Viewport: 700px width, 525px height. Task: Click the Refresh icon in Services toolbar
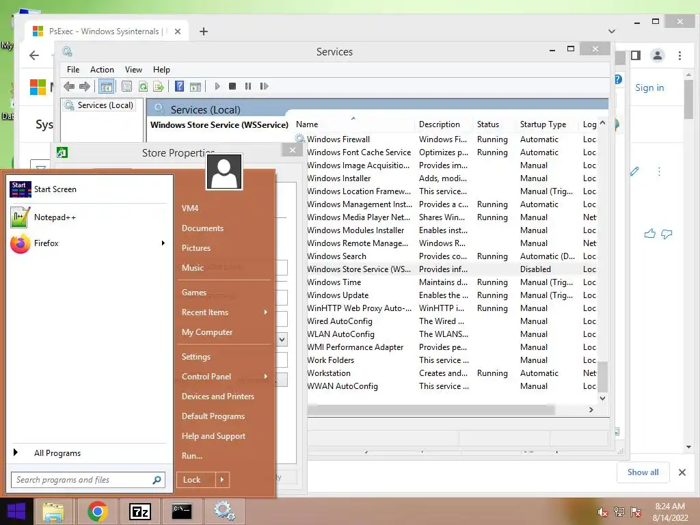(143, 86)
